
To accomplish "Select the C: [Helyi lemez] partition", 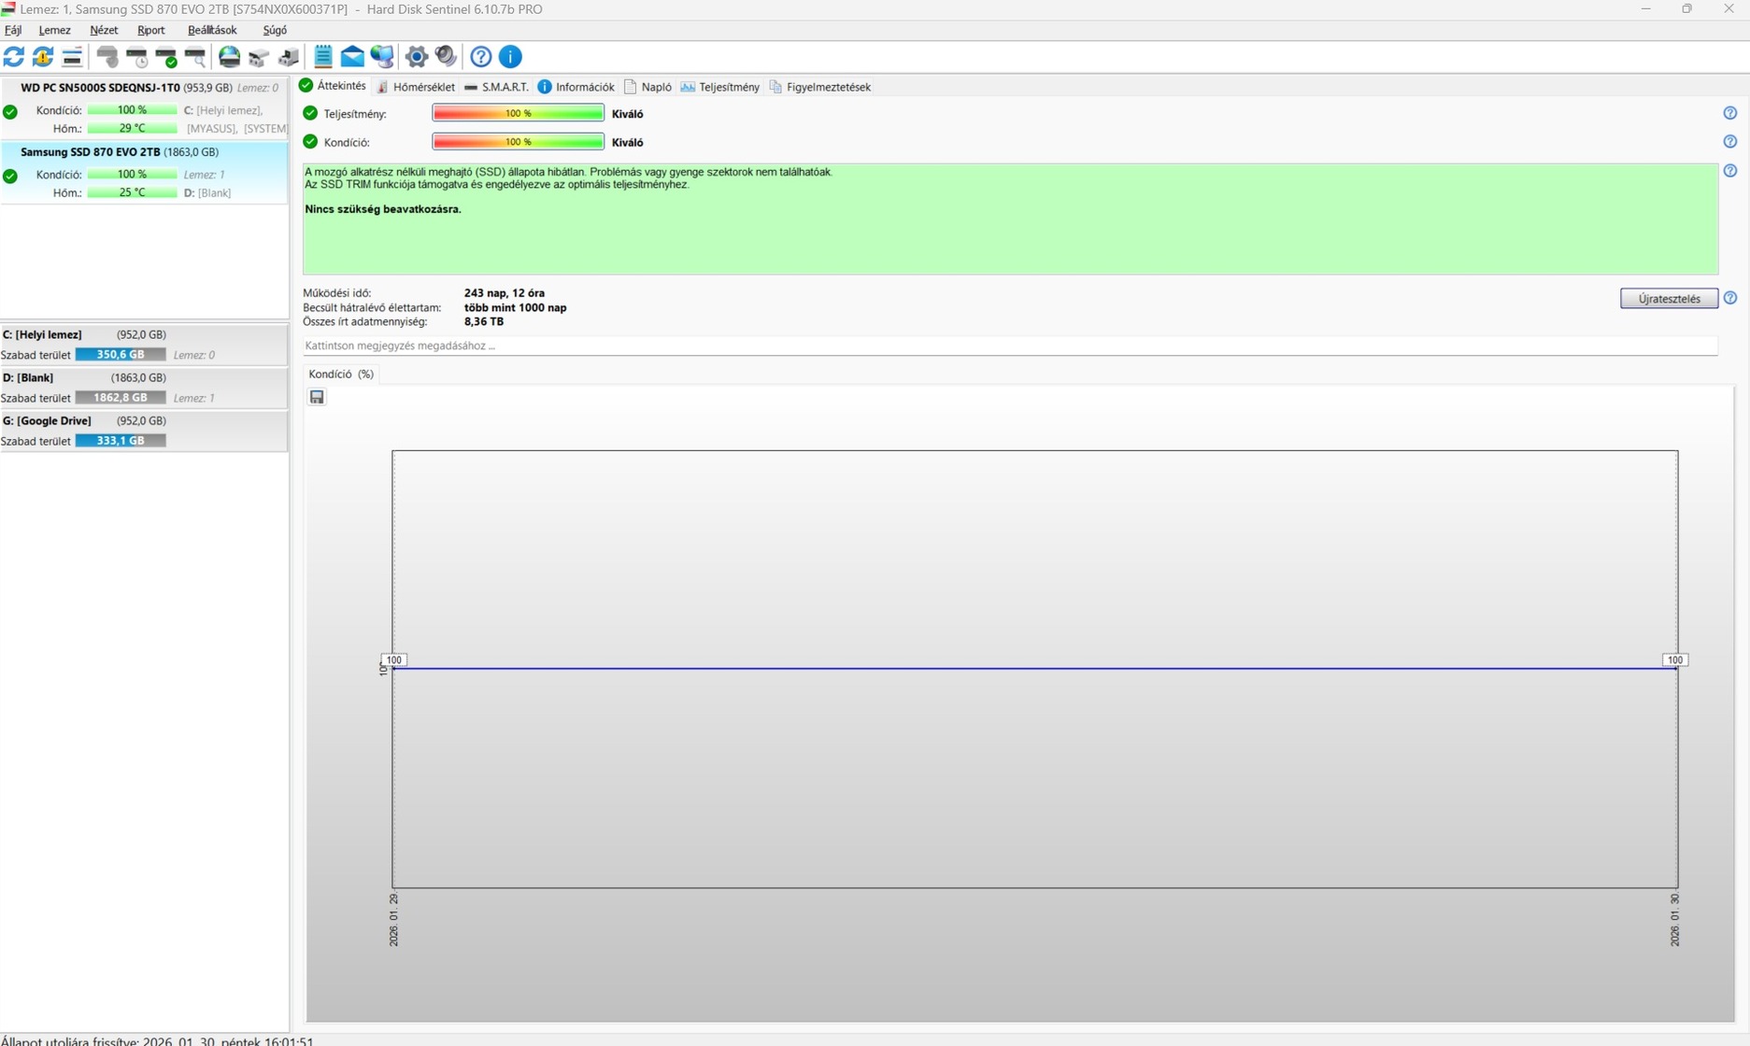I will click(x=144, y=345).
